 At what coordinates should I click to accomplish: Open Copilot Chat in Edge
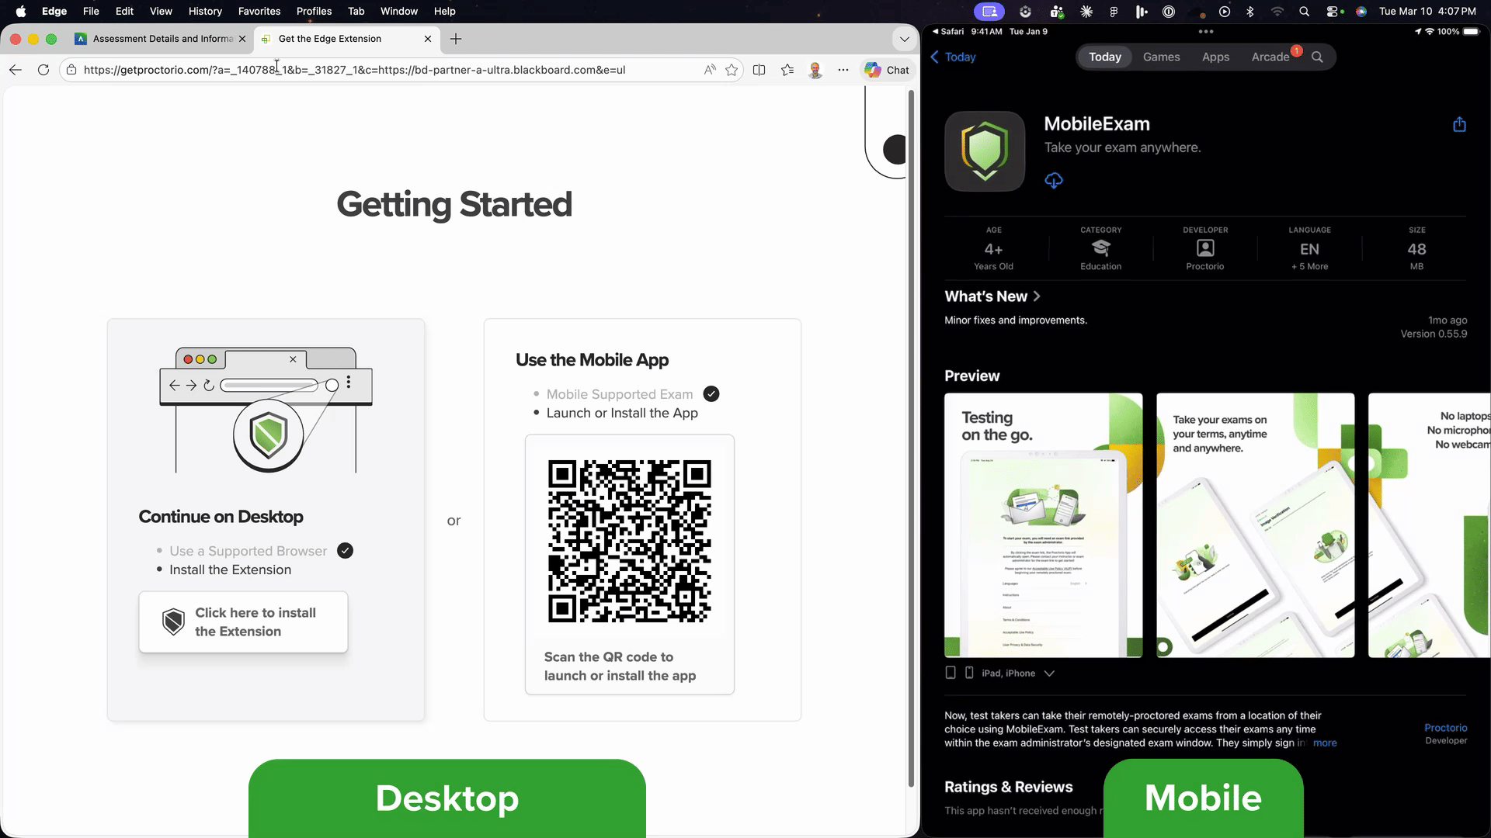click(887, 70)
